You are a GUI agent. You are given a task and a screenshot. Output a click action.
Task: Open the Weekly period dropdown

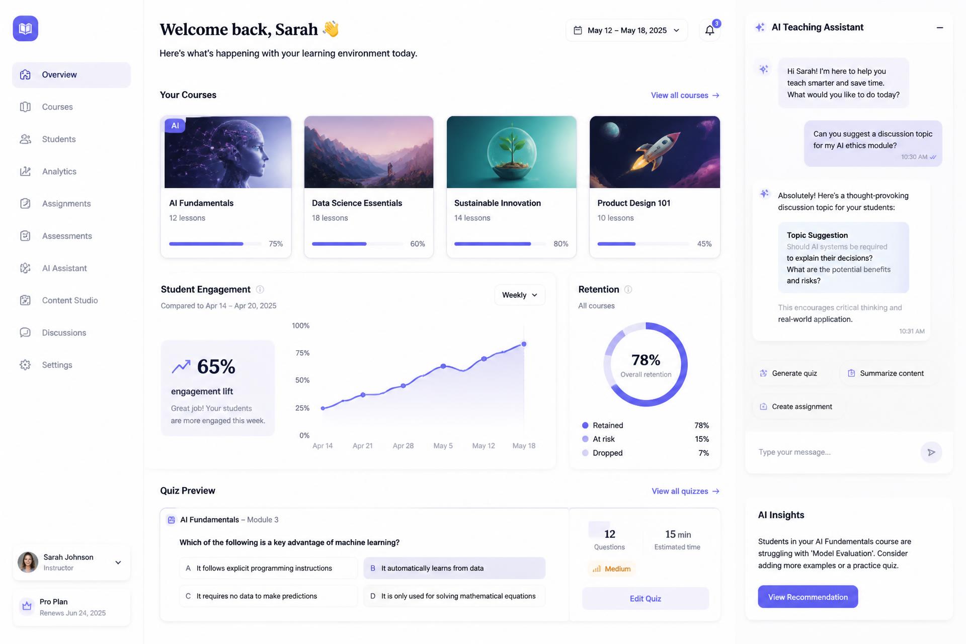coord(520,295)
